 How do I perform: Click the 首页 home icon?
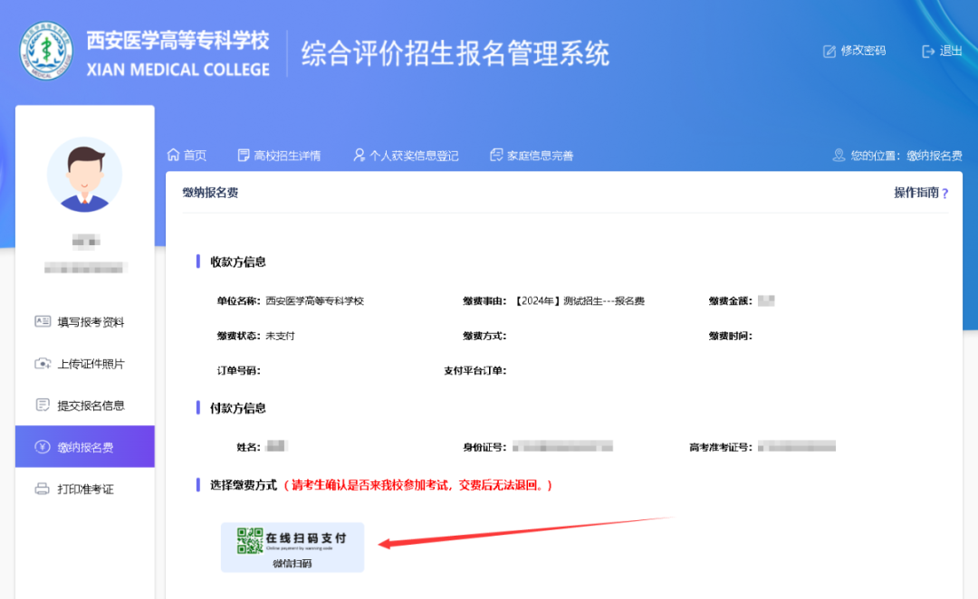174,156
